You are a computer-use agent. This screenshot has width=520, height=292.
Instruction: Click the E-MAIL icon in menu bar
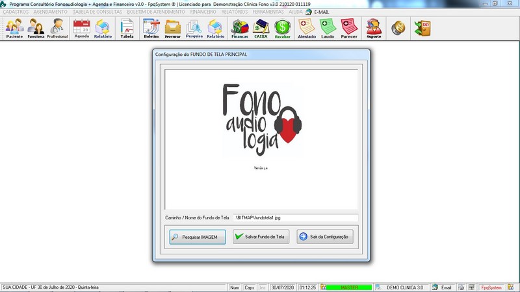(309, 12)
